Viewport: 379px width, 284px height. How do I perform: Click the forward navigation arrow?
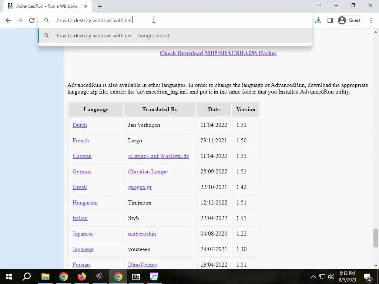point(20,20)
